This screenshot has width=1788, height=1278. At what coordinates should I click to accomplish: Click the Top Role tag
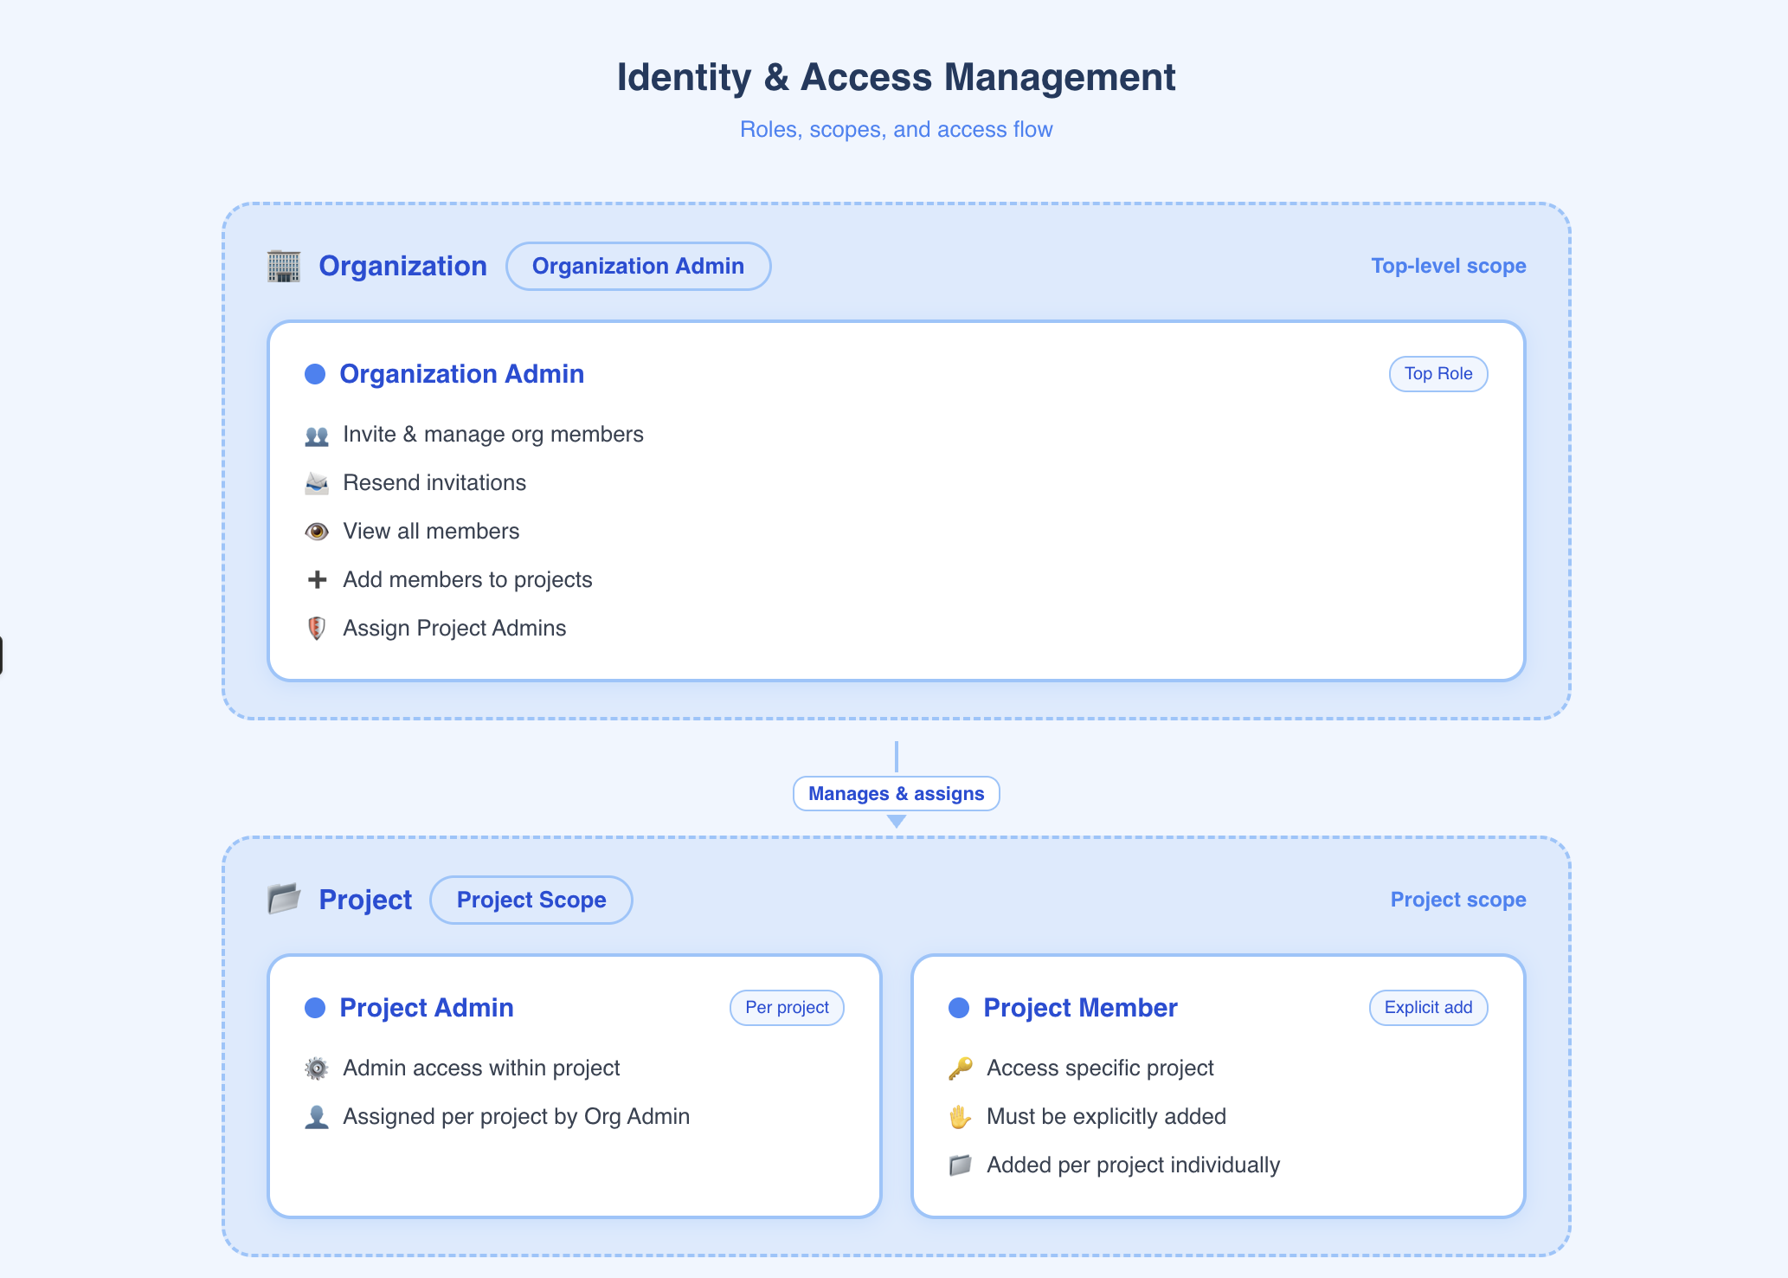[1438, 373]
